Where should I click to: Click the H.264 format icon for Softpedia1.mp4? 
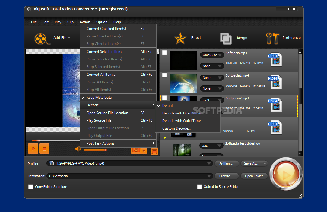[x=275, y=82]
